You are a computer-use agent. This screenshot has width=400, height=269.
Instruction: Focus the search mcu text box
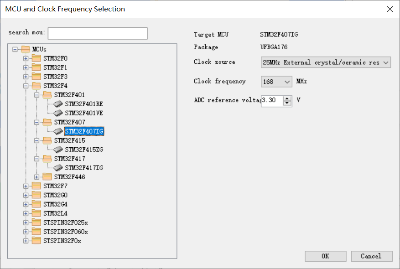(x=98, y=33)
